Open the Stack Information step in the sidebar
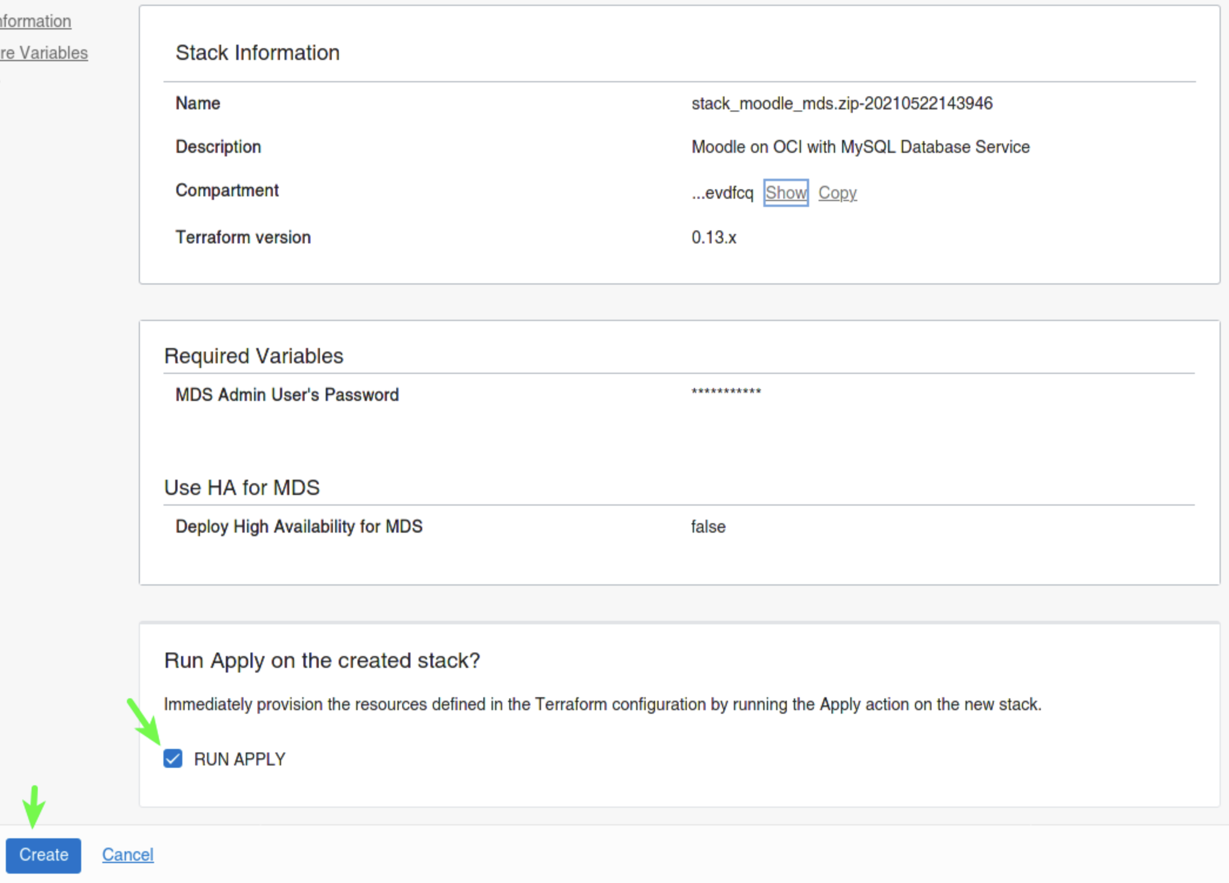This screenshot has width=1229, height=883. coord(35,21)
